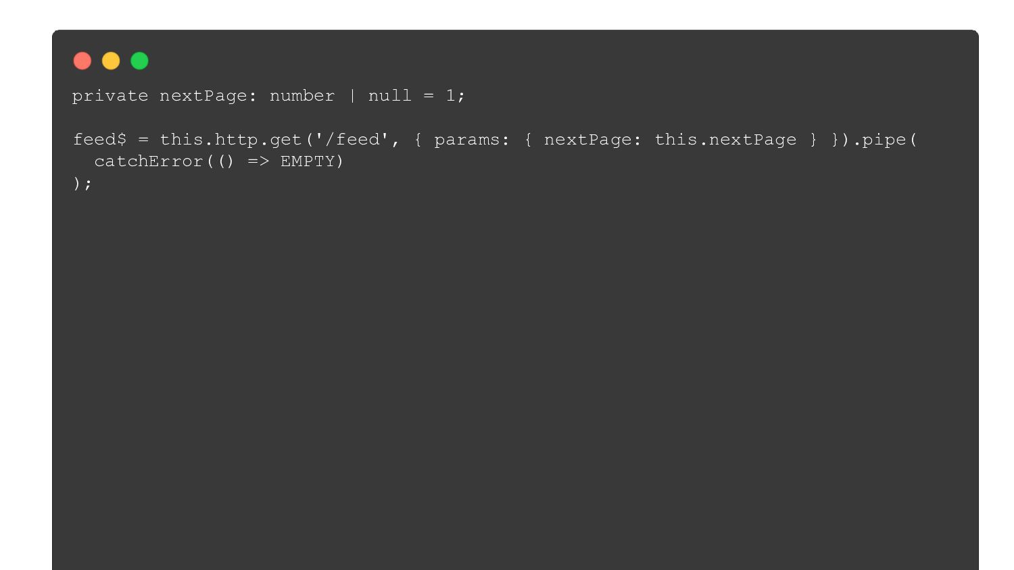This screenshot has width=1014, height=570.
Task: Click the 'EMPTY' constant
Action: (x=308, y=161)
